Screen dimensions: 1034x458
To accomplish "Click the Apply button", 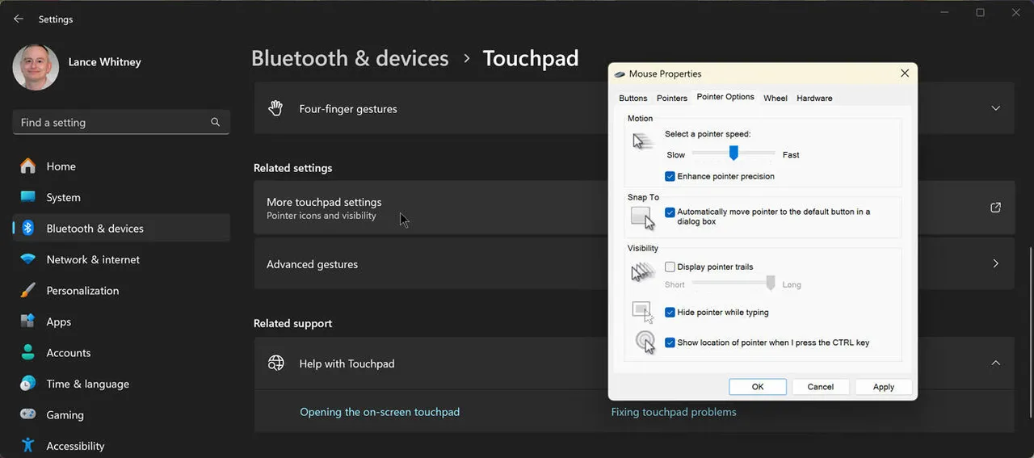I will tap(883, 387).
